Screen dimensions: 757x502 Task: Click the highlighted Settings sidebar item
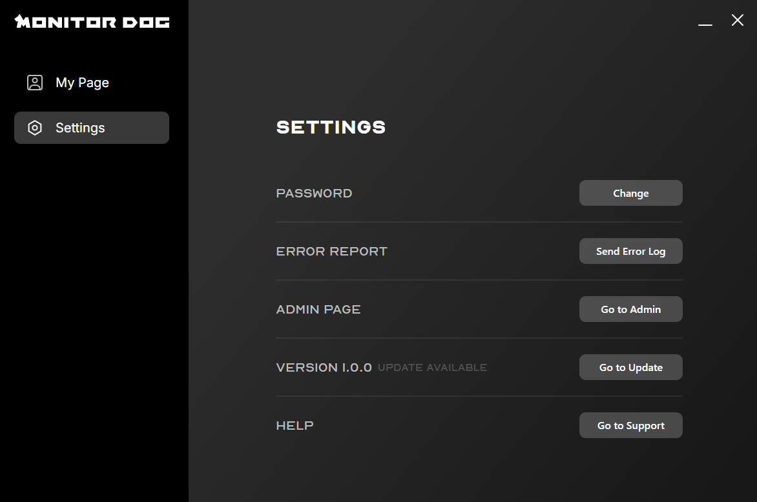pos(91,128)
